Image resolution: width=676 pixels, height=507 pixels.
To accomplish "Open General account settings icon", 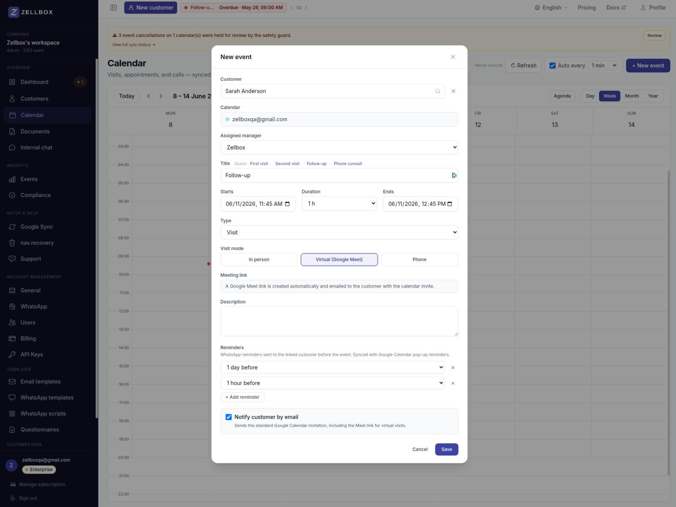I will coord(12,290).
